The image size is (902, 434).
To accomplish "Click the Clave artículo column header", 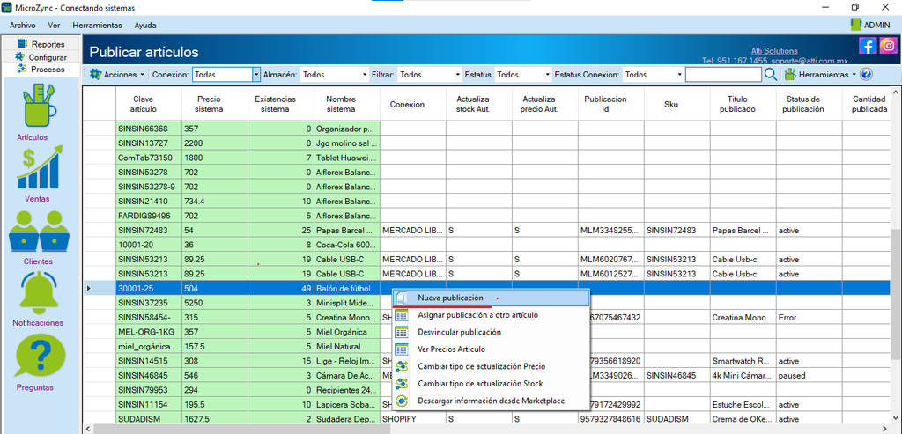I will (148, 104).
